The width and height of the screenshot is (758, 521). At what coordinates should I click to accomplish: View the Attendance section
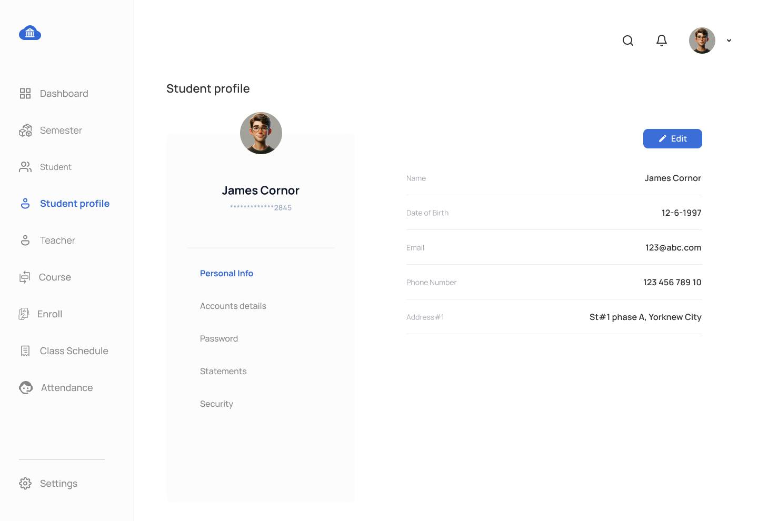coord(67,388)
